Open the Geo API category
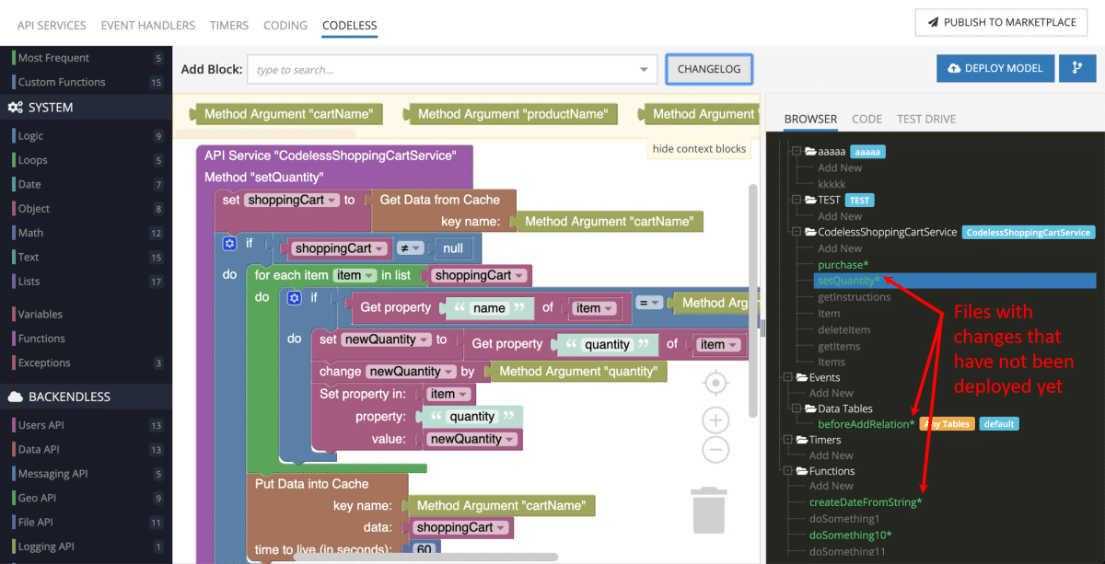 click(86, 498)
